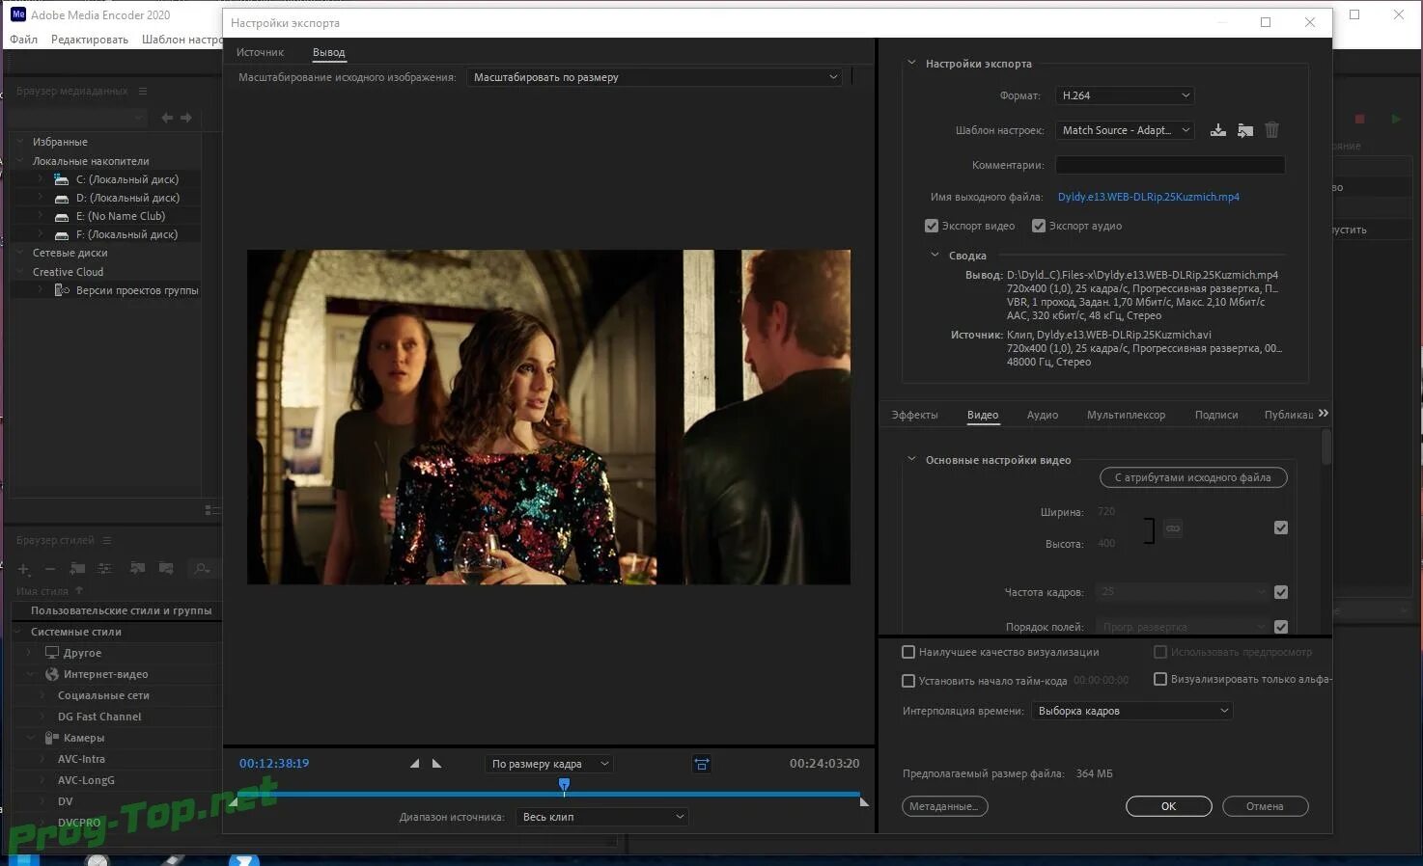Click the red stop queue icon
The image size is (1423, 866).
1359,120
